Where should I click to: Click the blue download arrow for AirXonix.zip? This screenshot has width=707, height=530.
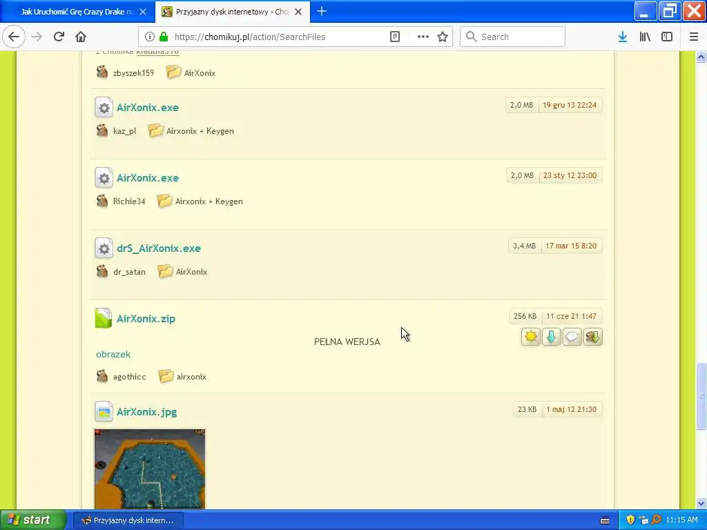pyautogui.click(x=552, y=337)
